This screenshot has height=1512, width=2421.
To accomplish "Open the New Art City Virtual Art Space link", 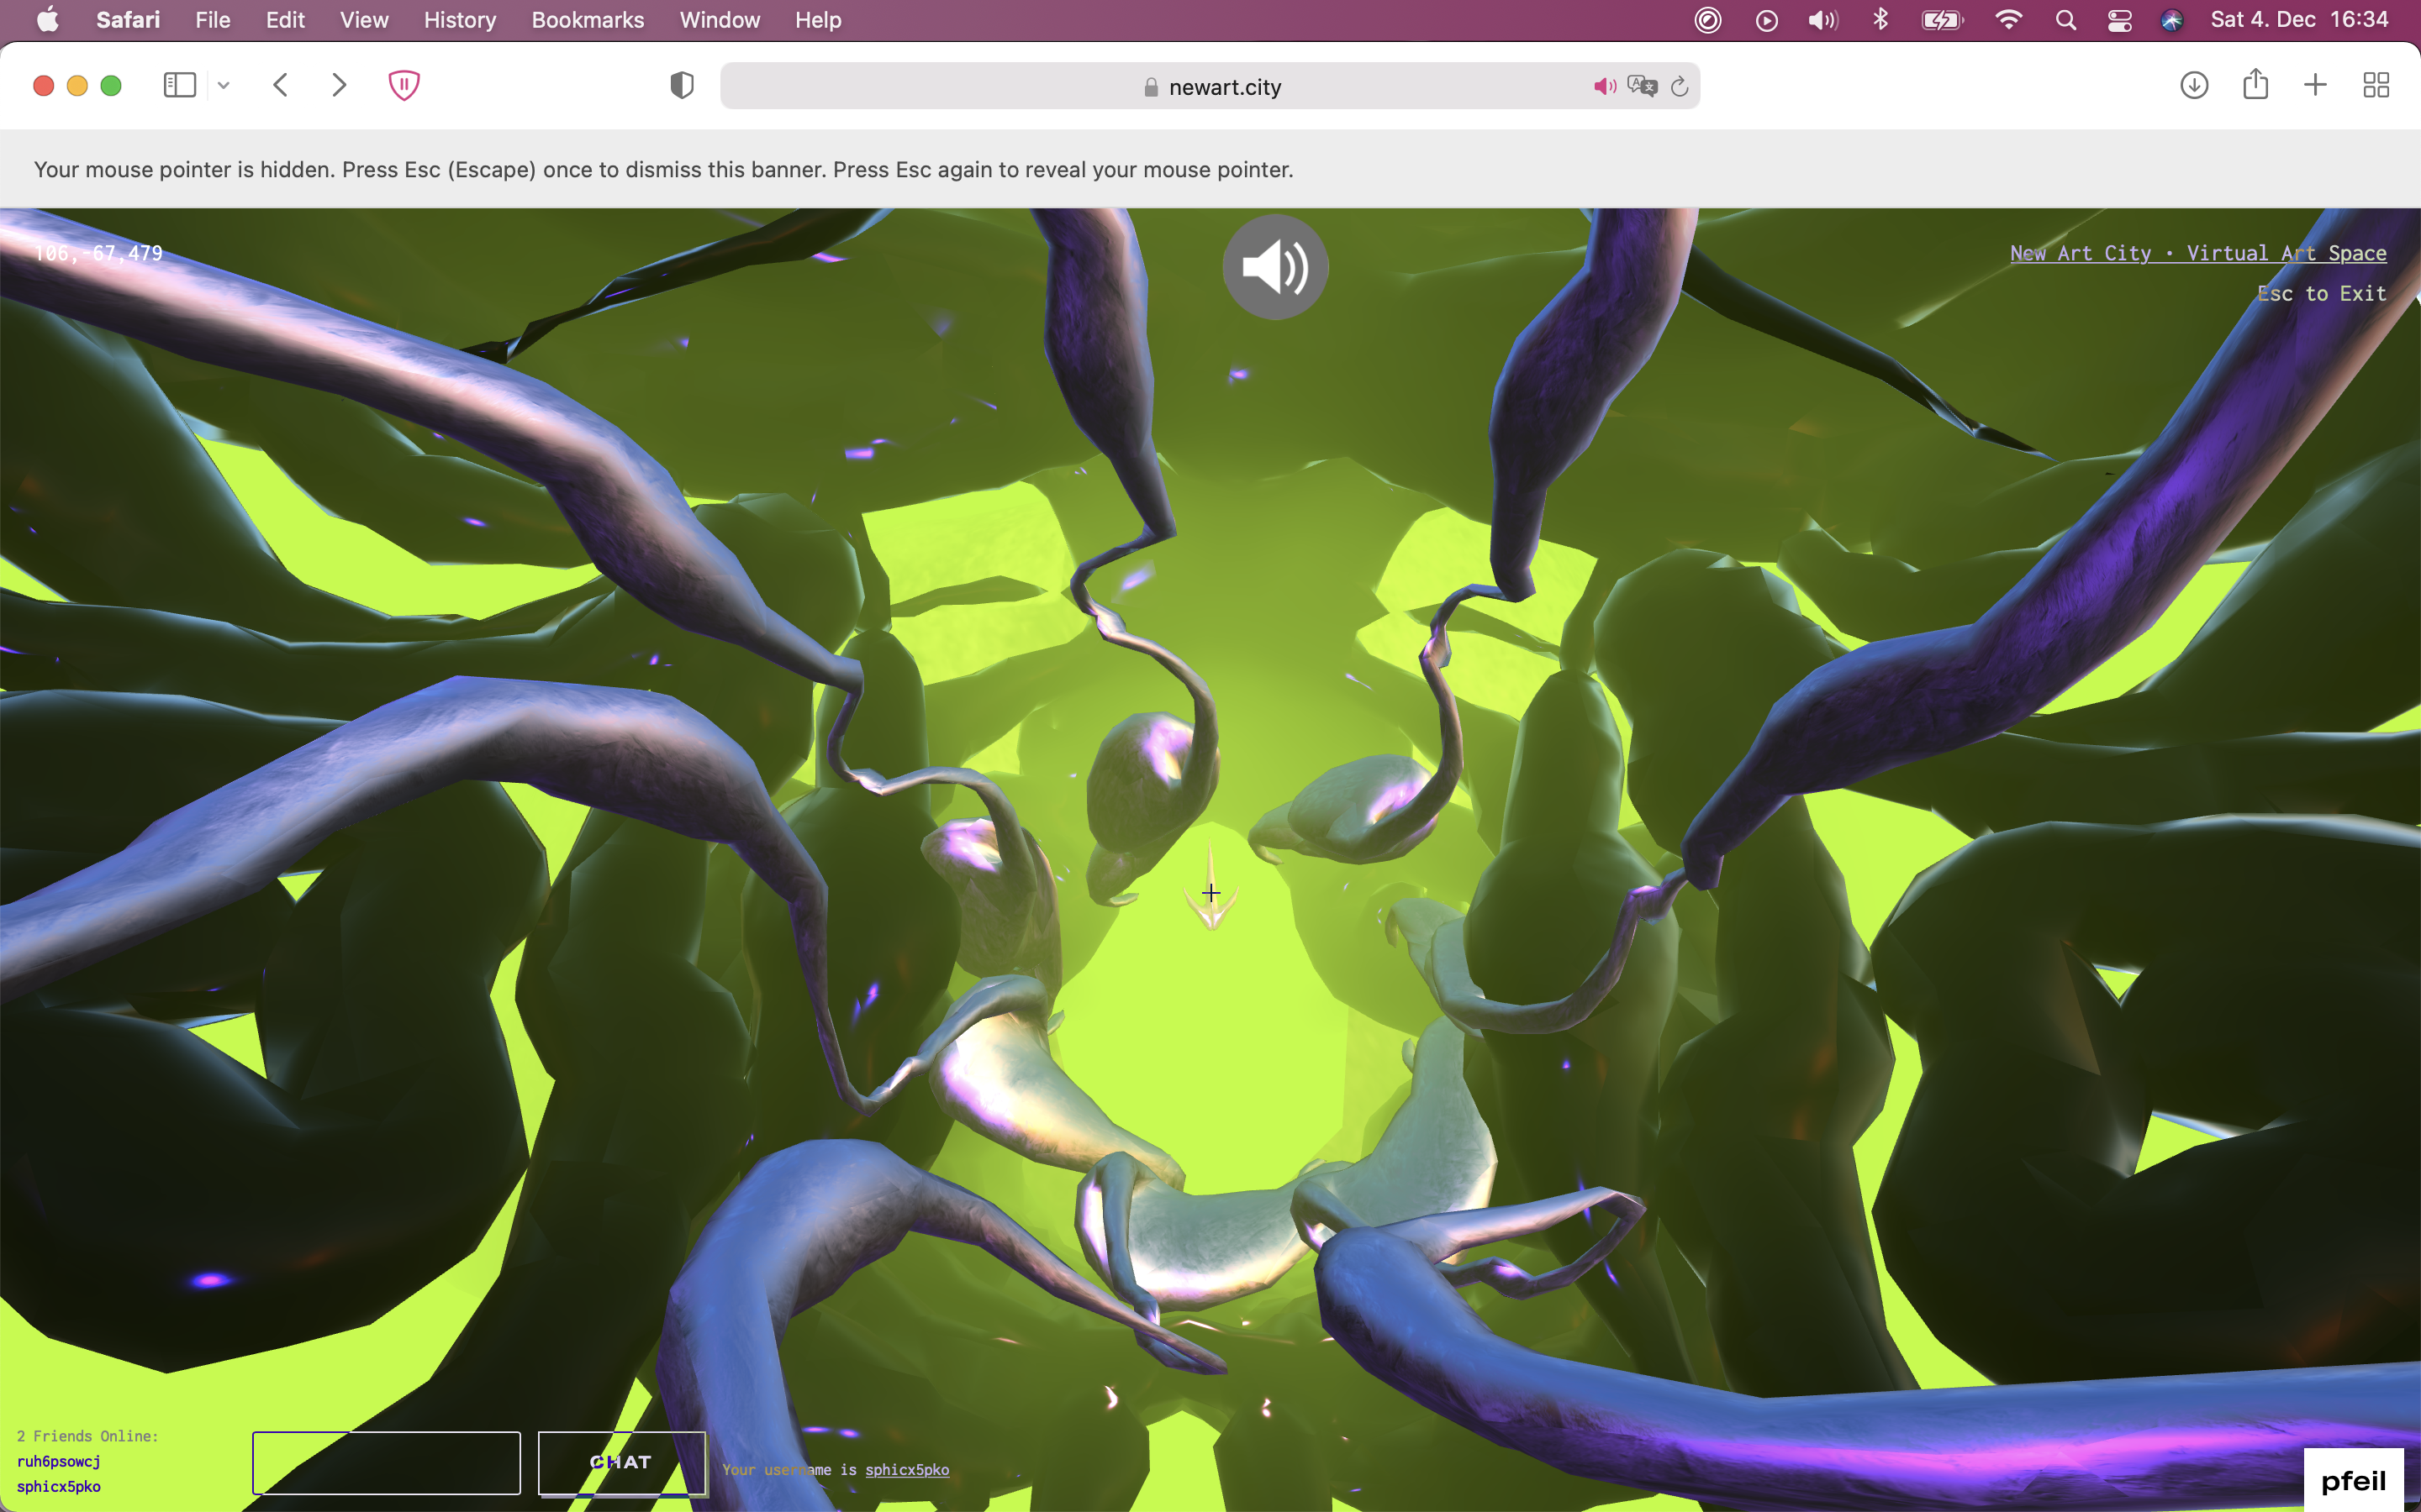I will pos(2198,253).
